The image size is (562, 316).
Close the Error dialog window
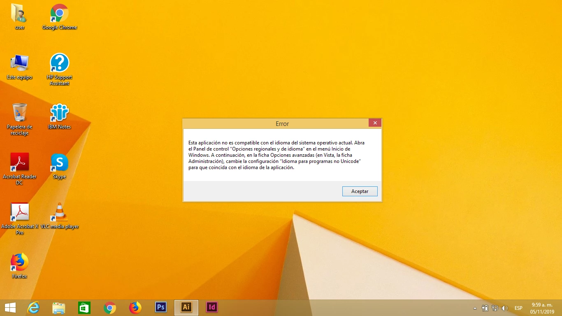click(x=375, y=123)
